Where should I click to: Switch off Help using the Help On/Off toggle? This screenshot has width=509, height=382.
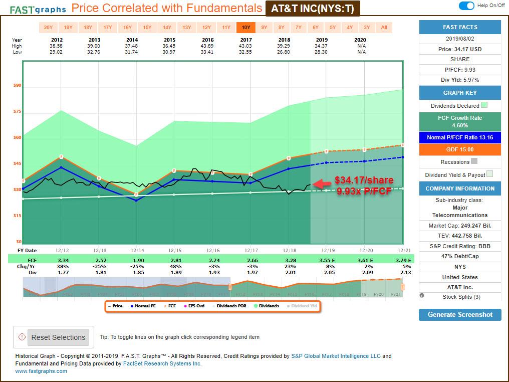click(467, 6)
